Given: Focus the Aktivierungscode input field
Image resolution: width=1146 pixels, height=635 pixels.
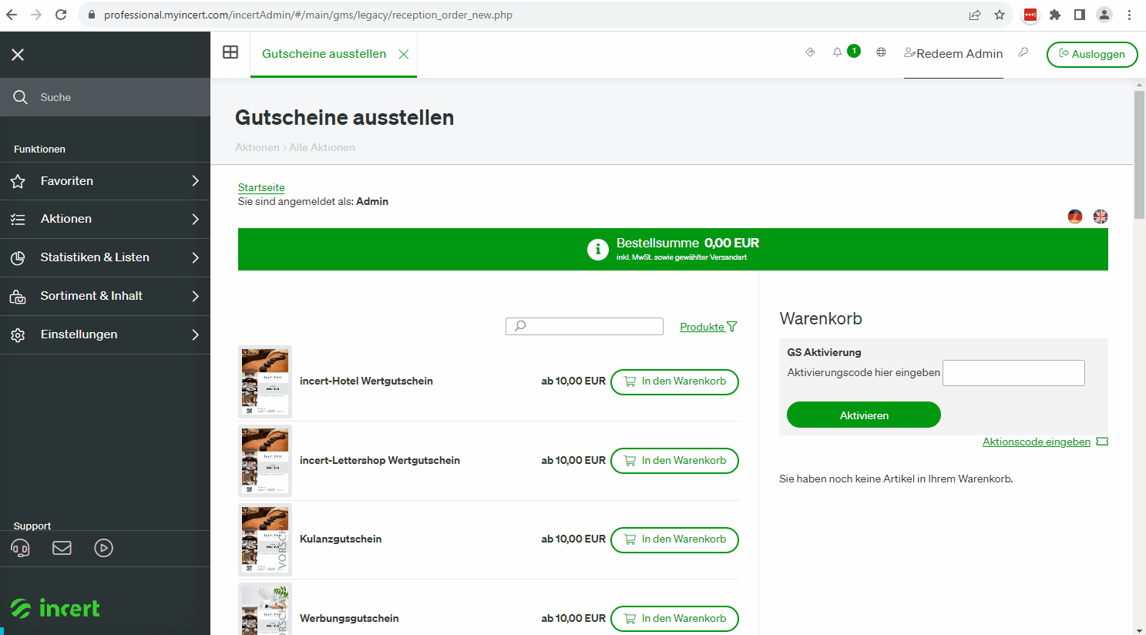Looking at the screenshot, I should click(x=1013, y=373).
